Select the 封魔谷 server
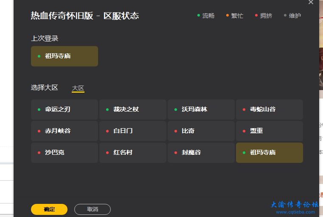Image resolution: width=323 pixels, height=217 pixels. 201,153
